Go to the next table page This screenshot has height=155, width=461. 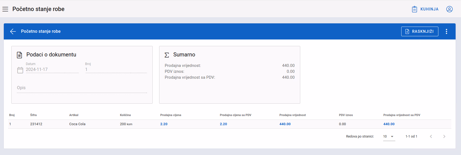[444, 136]
